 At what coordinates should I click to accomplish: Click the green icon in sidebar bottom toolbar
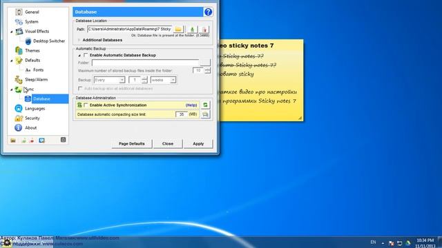23,141
